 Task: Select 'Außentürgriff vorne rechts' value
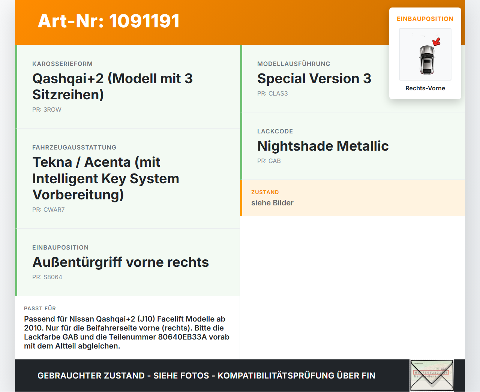click(x=120, y=262)
